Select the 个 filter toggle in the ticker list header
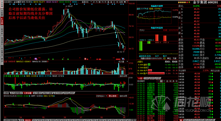This screenshot has height=121, width=221. pyautogui.click(x=164, y=81)
